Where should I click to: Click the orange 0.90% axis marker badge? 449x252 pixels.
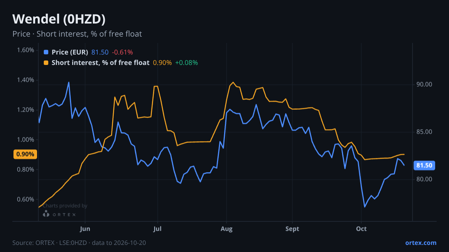(25, 154)
